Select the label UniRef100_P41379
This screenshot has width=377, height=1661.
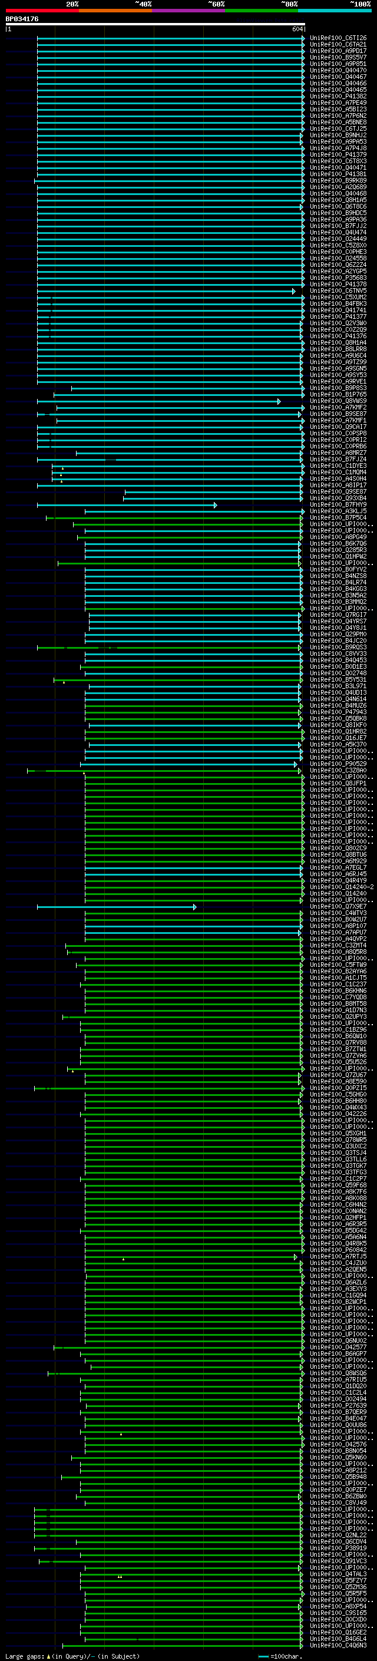click(x=338, y=155)
